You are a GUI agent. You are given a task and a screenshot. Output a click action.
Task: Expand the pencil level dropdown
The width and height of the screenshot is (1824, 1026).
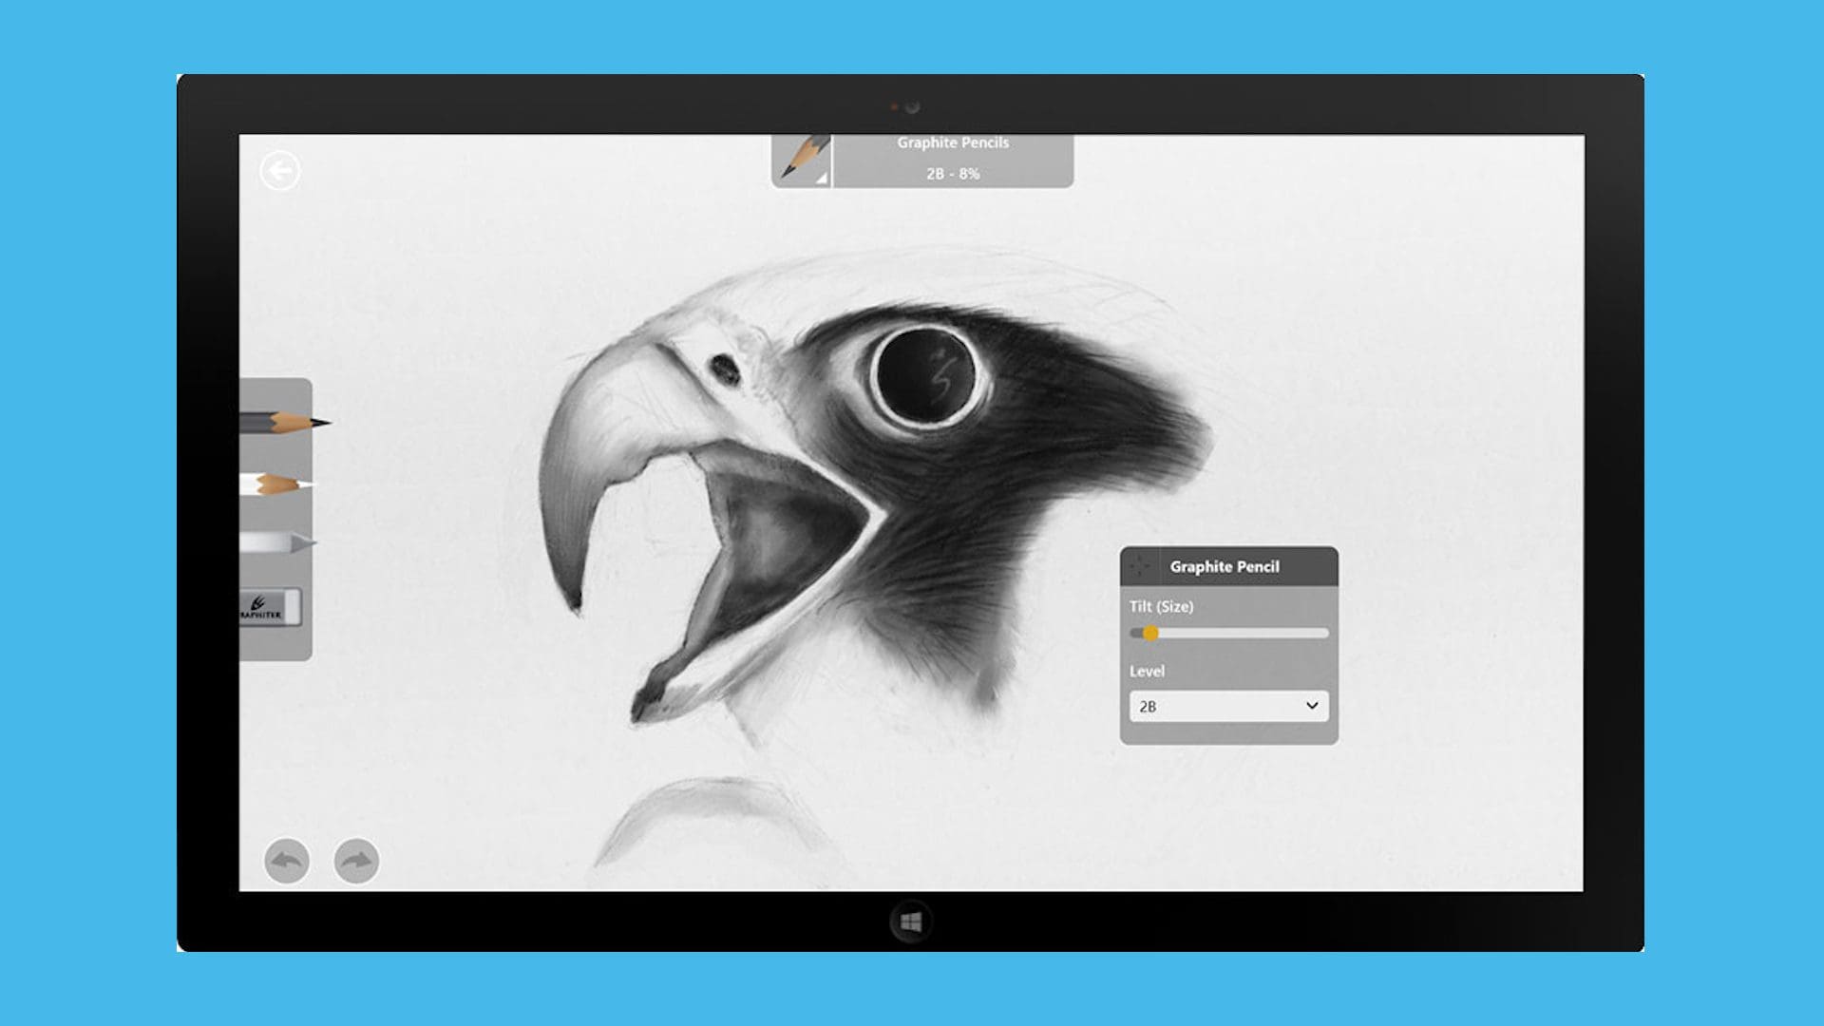point(1313,705)
